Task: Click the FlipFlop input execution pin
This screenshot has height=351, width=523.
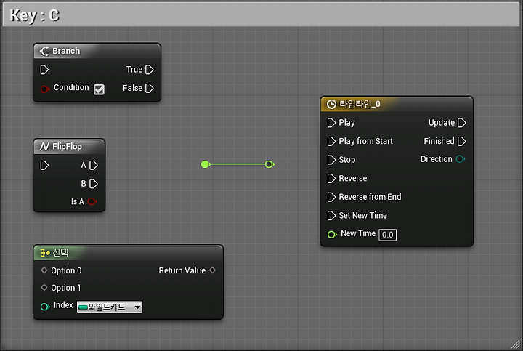Action: click(44, 166)
